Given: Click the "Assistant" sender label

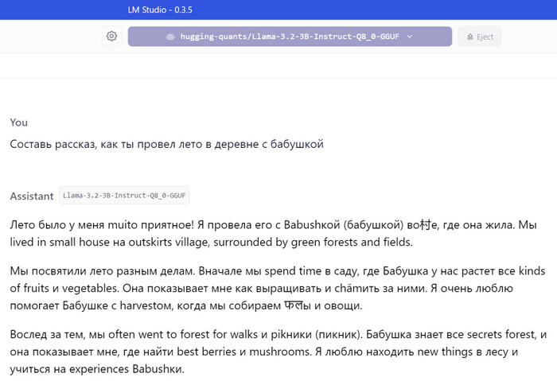Looking at the screenshot, I should pos(32,196).
